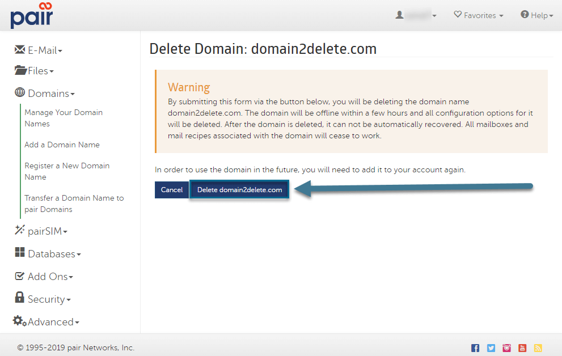Collapse the Domains sidebar menu
This screenshot has height=356, width=562.
45,94
